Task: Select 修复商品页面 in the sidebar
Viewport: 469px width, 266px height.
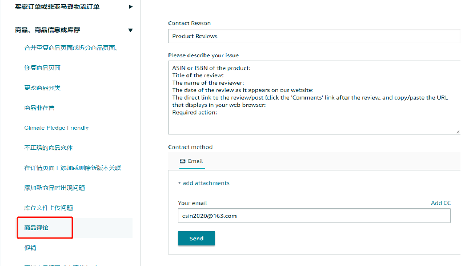Action: [42, 68]
